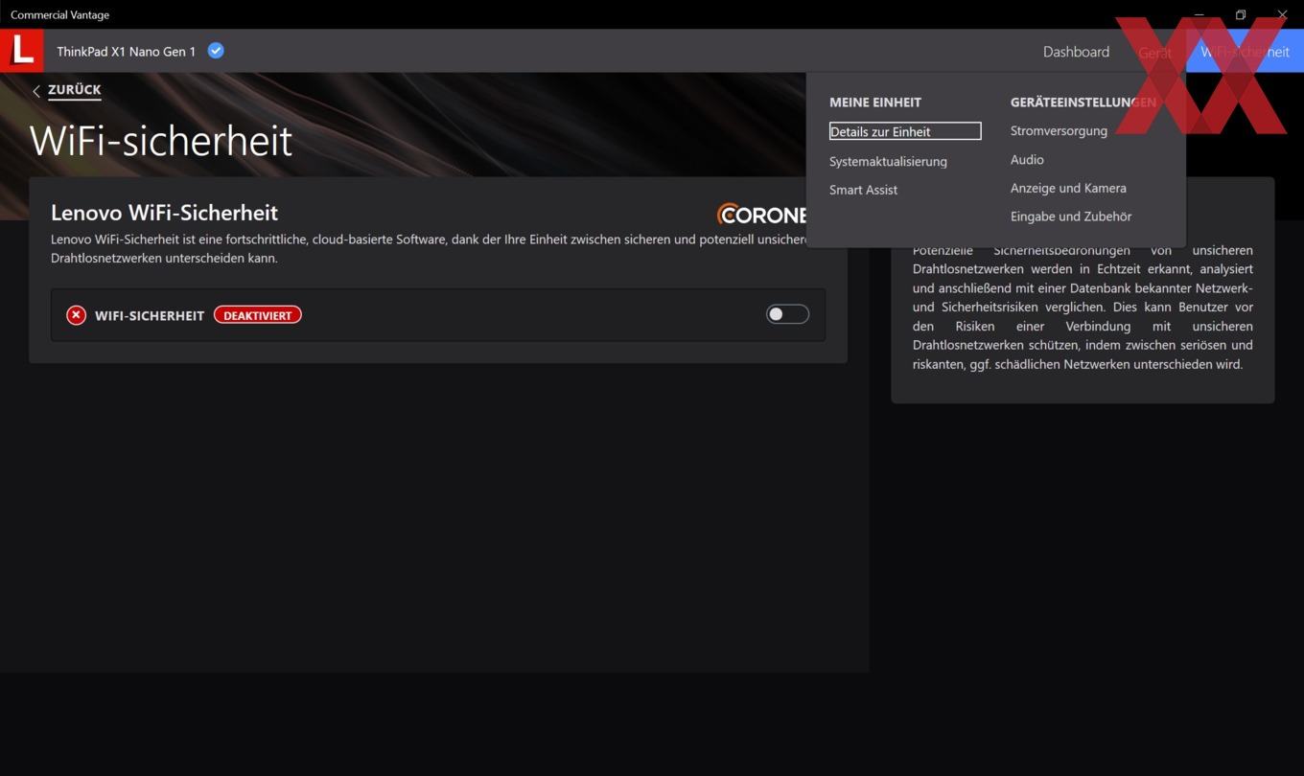Click the ThinkPad X1 Nano Gen 1 device name
This screenshot has width=1304, height=776.
[126, 52]
